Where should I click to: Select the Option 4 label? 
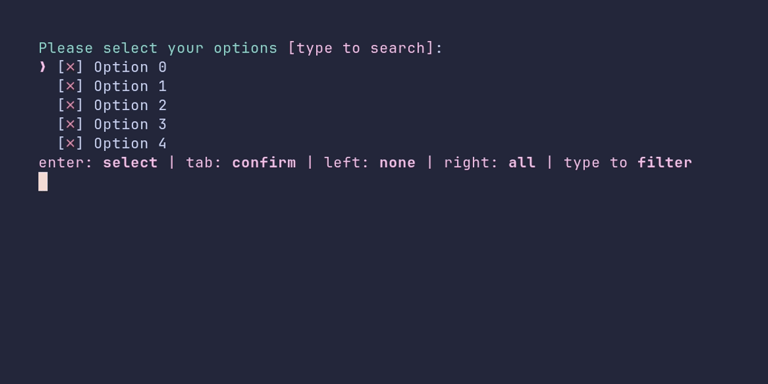(x=131, y=144)
